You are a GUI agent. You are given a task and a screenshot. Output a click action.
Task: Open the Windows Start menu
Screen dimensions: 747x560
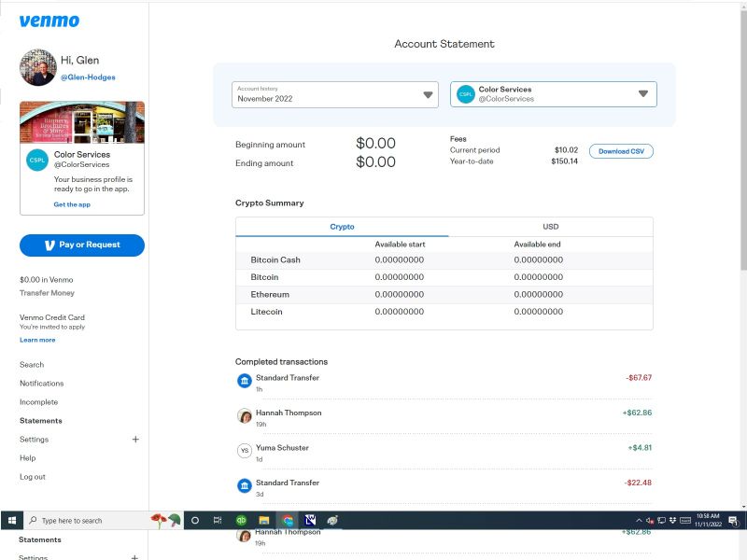(13, 520)
